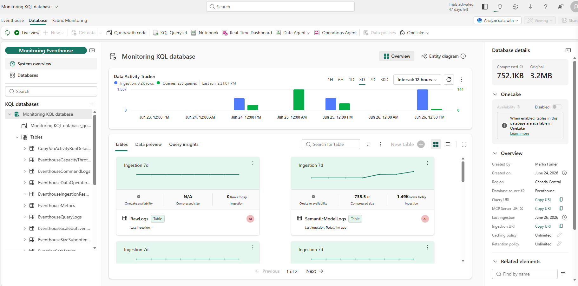
Task: Go to Next page of tables
Action: [315, 271]
